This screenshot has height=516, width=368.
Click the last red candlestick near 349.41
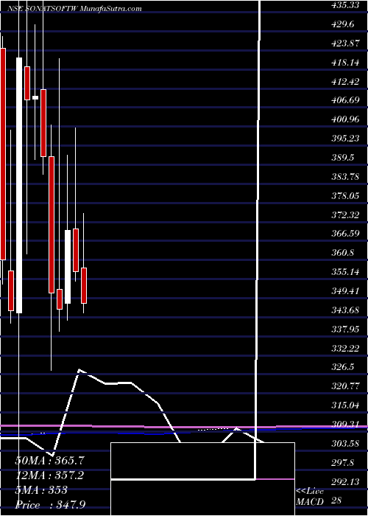[x=84, y=286]
